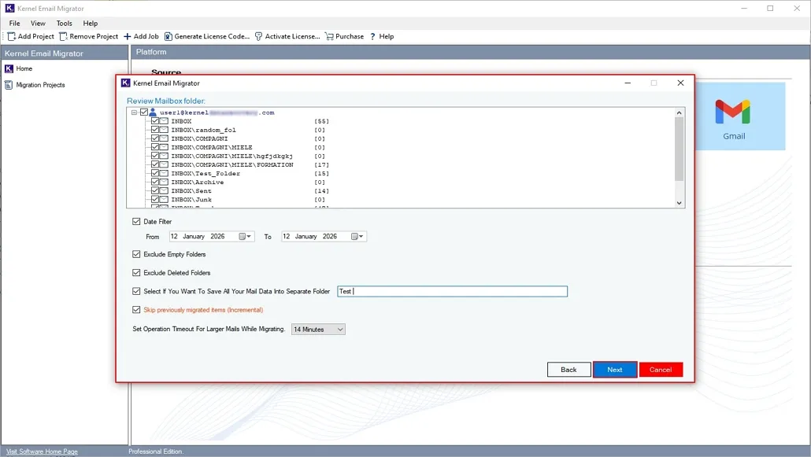Open the Tools menu
The height and width of the screenshot is (457, 811).
pos(65,24)
